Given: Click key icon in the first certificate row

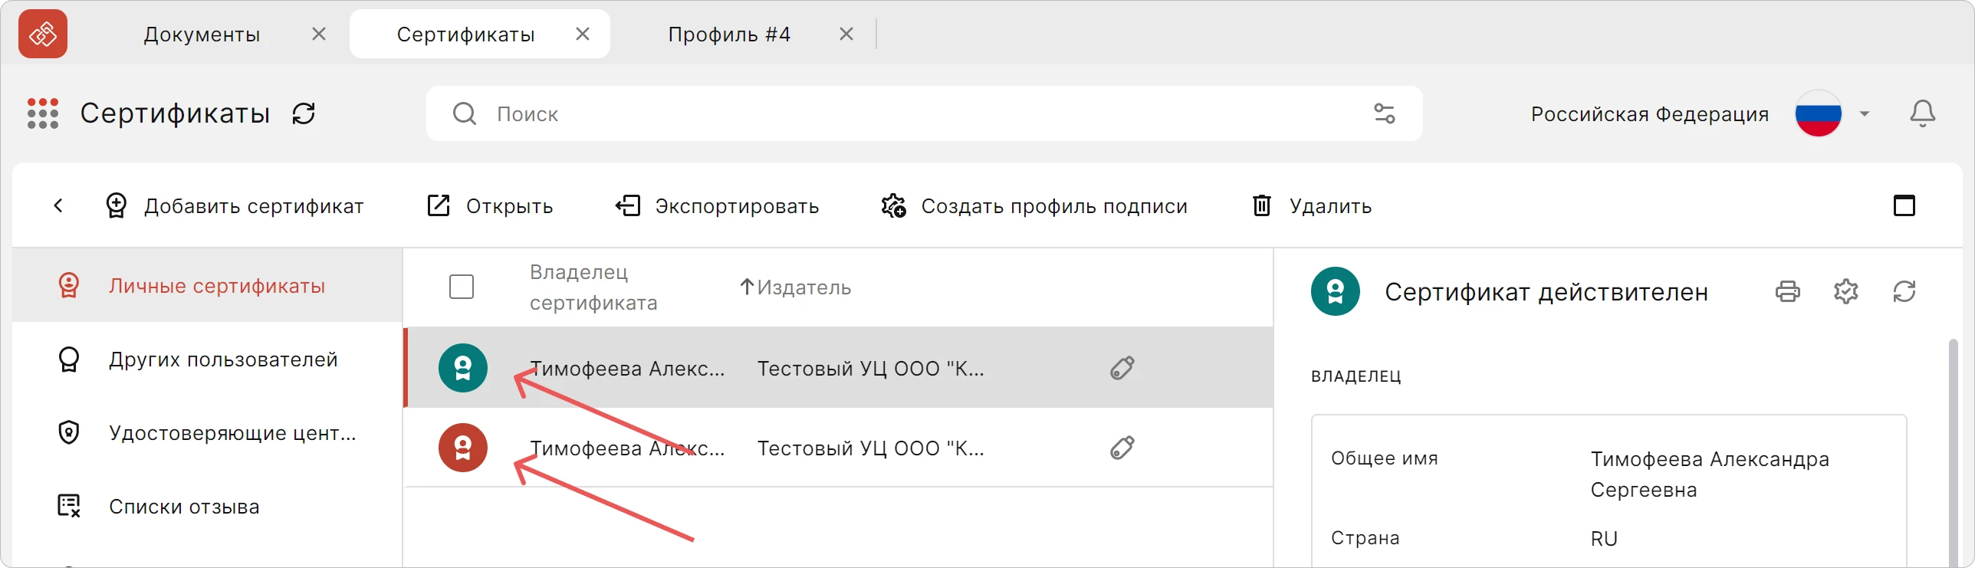Looking at the screenshot, I should (x=1122, y=368).
